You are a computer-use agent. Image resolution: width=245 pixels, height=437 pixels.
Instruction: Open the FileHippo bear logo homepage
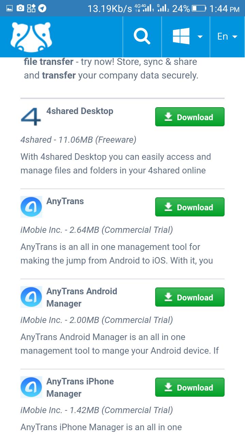point(31,37)
